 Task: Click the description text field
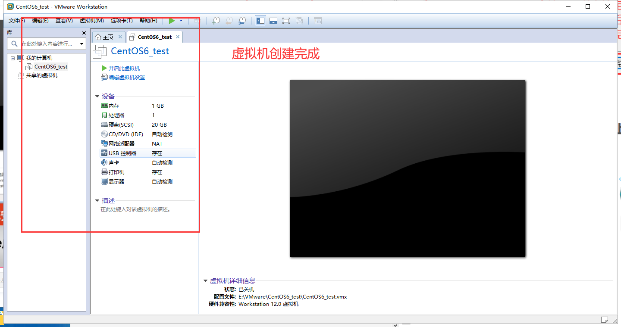(x=136, y=210)
